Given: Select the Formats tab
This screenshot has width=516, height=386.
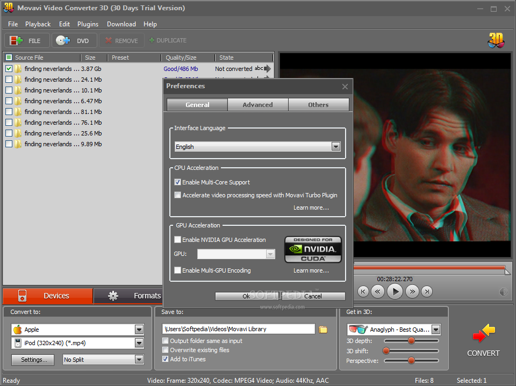Looking at the screenshot, I should pyautogui.click(x=129, y=296).
